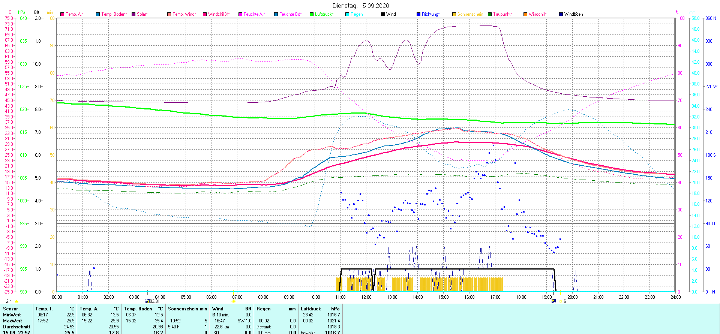Click the Temp. I. column header in table
This screenshot has height=334, width=720.
pyautogui.click(x=44, y=309)
